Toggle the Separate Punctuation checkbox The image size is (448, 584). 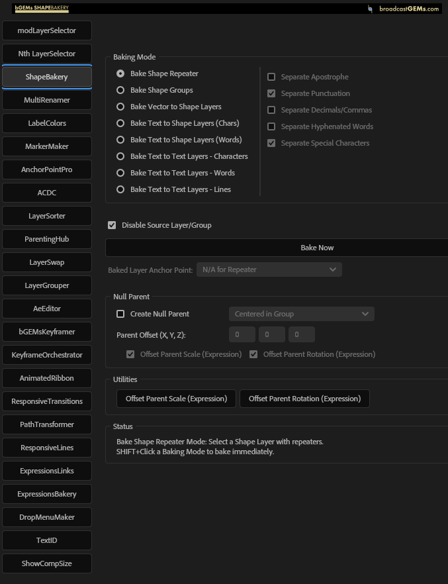click(271, 93)
